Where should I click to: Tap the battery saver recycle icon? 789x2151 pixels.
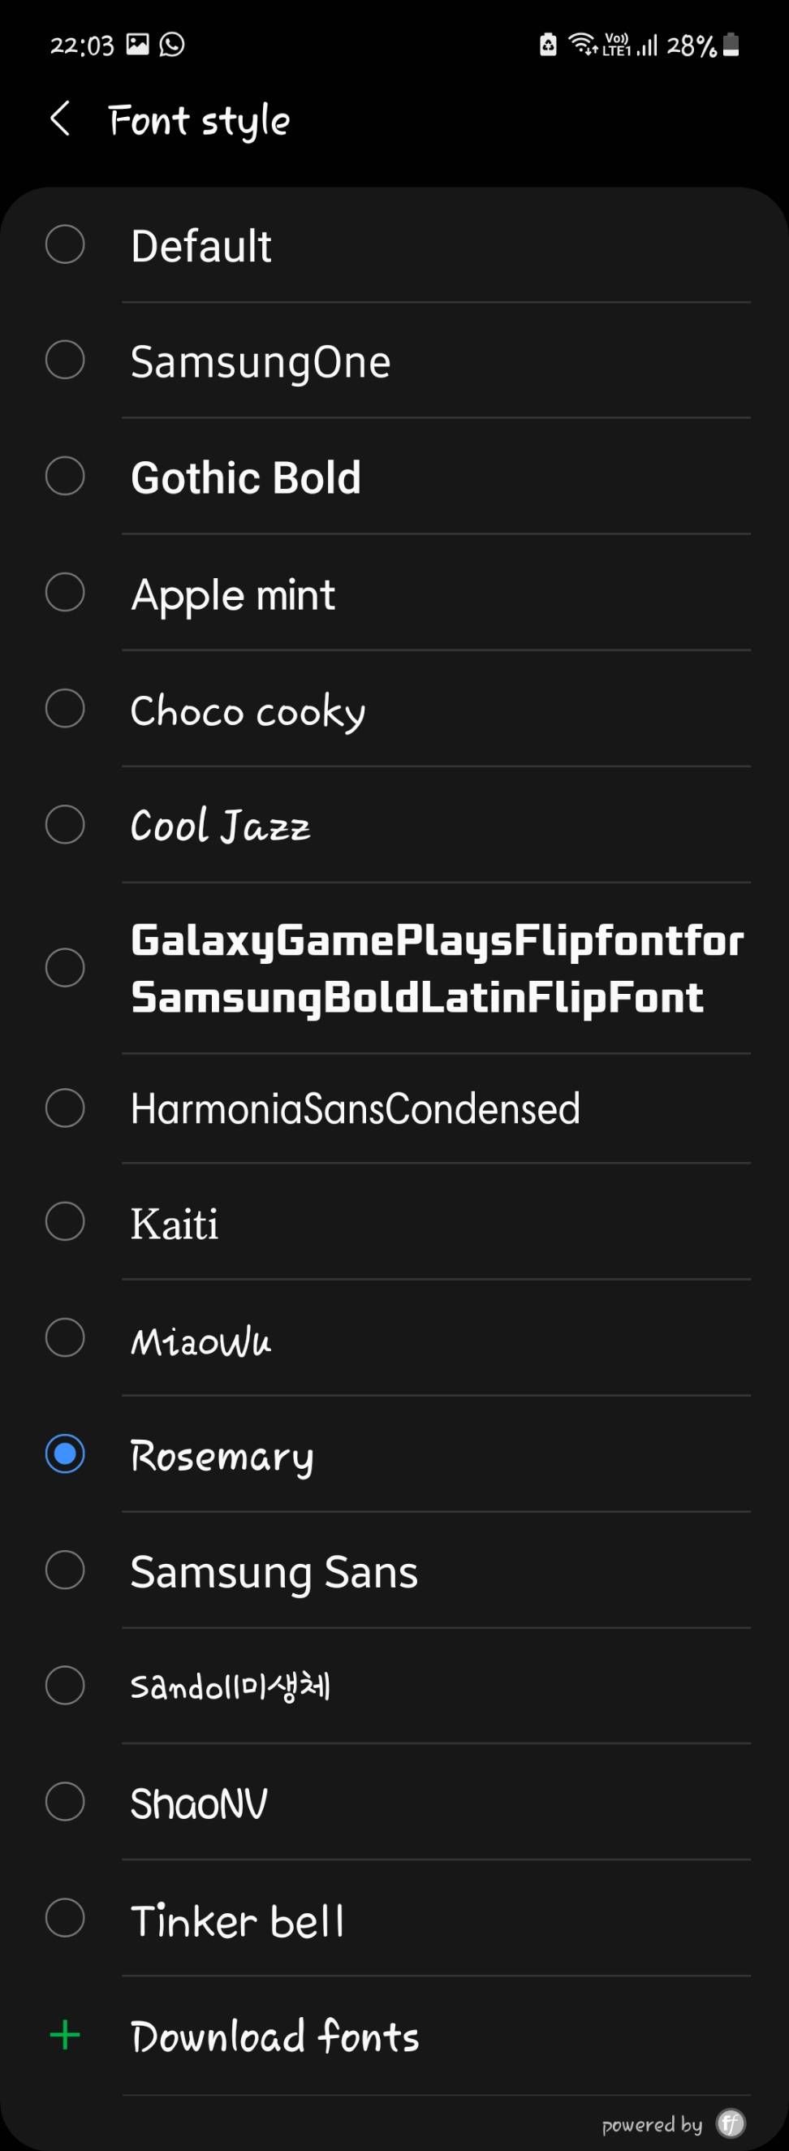tap(548, 45)
